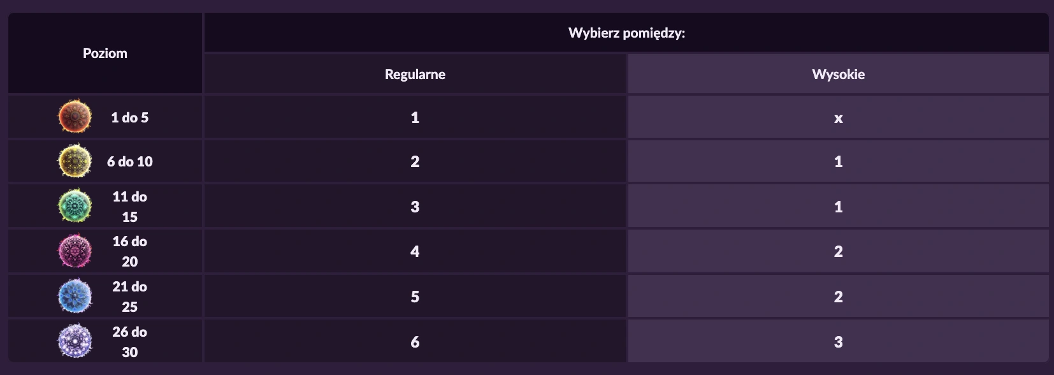Viewport: 1054px width, 375px height.
Task: Select Regularne value 5 in 21 do 25 row
Action: pyautogui.click(x=415, y=297)
